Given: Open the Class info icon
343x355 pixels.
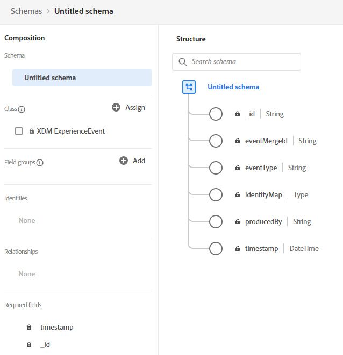Looking at the screenshot, I should (x=22, y=109).
